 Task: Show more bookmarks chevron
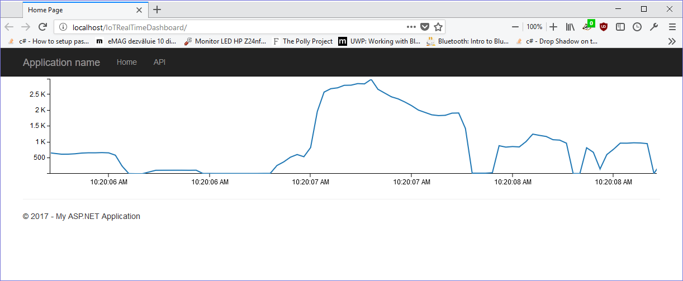coord(672,41)
